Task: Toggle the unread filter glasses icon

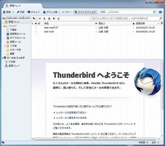Action: [40, 18]
